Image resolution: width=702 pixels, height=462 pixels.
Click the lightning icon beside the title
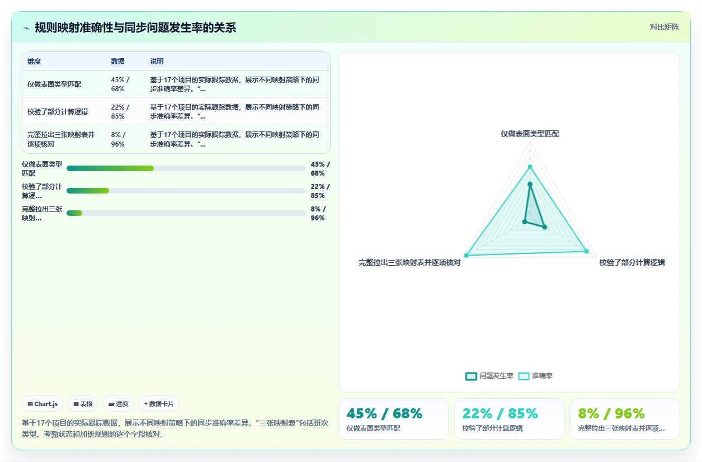click(26, 27)
